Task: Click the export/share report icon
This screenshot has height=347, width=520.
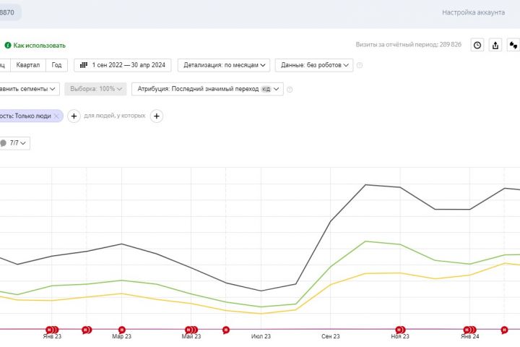Action: point(495,45)
